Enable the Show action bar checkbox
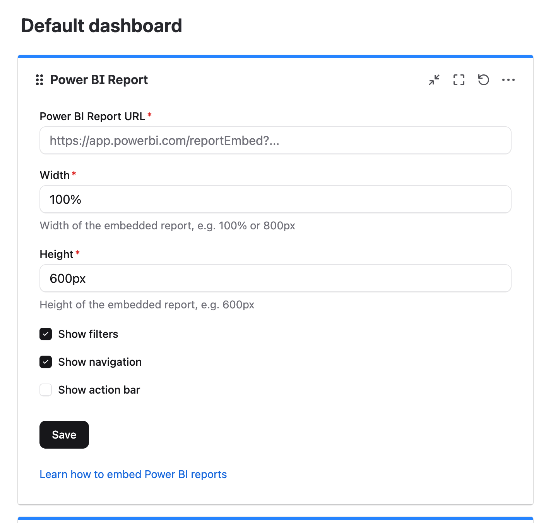The height and width of the screenshot is (523, 558). [x=45, y=390]
